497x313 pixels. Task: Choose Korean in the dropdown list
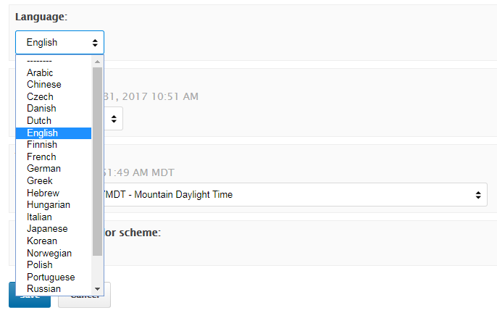(x=42, y=241)
